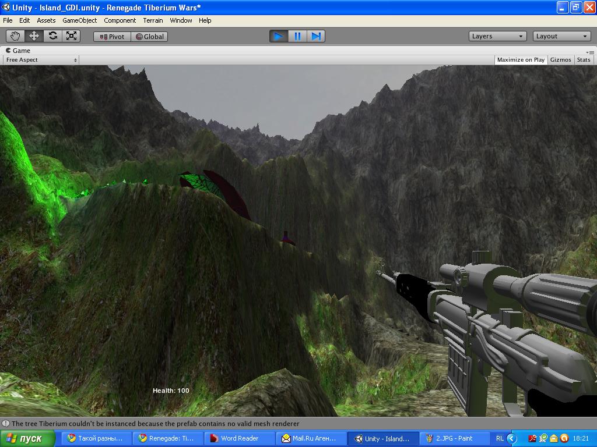
Task: Toggle Maximize on Play
Action: tap(521, 60)
